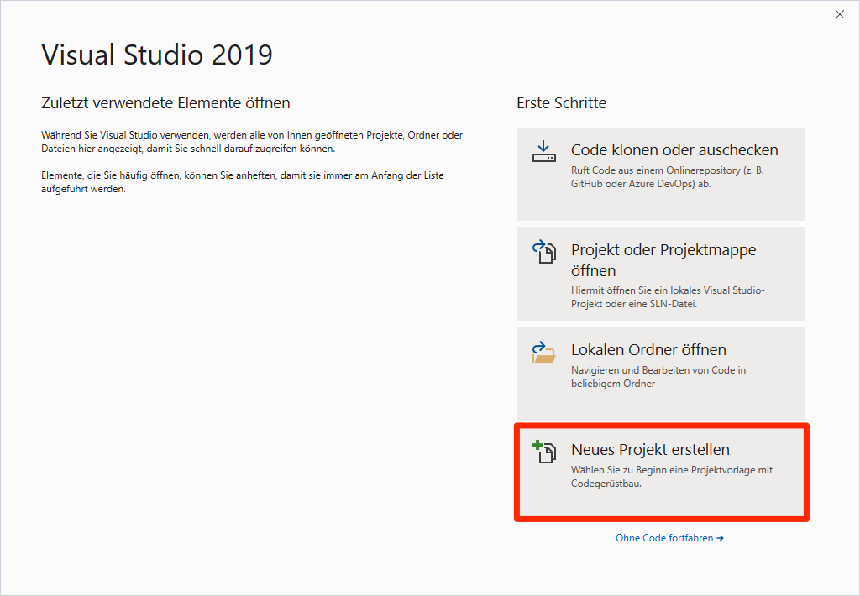Viewport: 860px width, 596px height.
Task: Click the clone code download icon
Action: [543, 151]
